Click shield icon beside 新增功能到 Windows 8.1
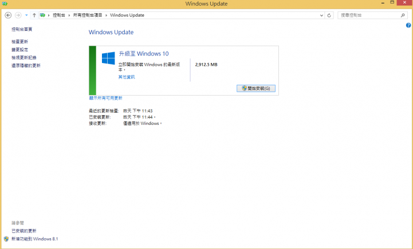This screenshot has height=249, width=413. 6,239
